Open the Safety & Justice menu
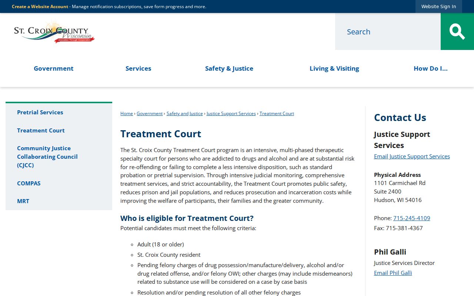Viewport: 474px width, 296px height. [x=229, y=68]
